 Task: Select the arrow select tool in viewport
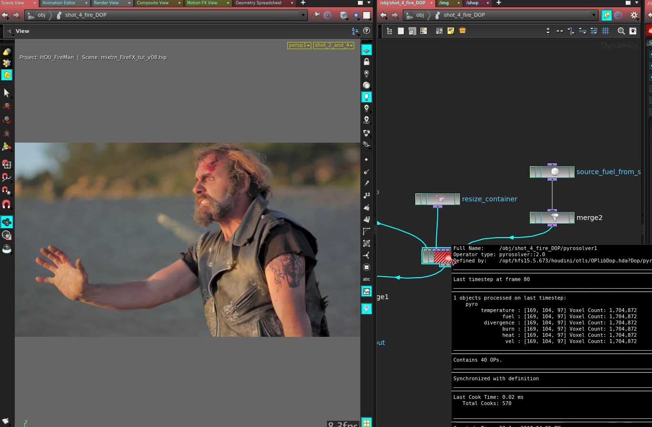pyautogui.click(x=7, y=93)
